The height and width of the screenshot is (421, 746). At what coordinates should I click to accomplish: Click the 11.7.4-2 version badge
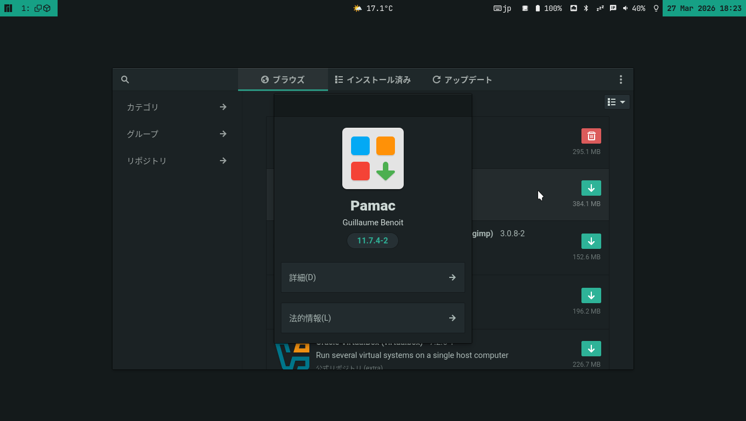pyautogui.click(x=372, y=241)
